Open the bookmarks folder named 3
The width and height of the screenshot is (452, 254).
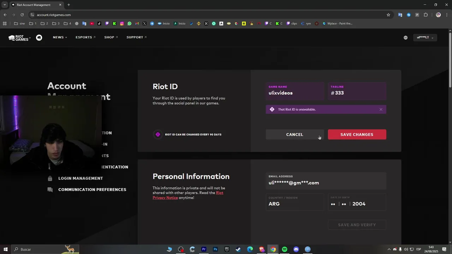56,24
